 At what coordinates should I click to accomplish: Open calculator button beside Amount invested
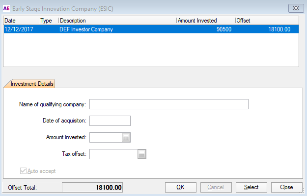126,138
